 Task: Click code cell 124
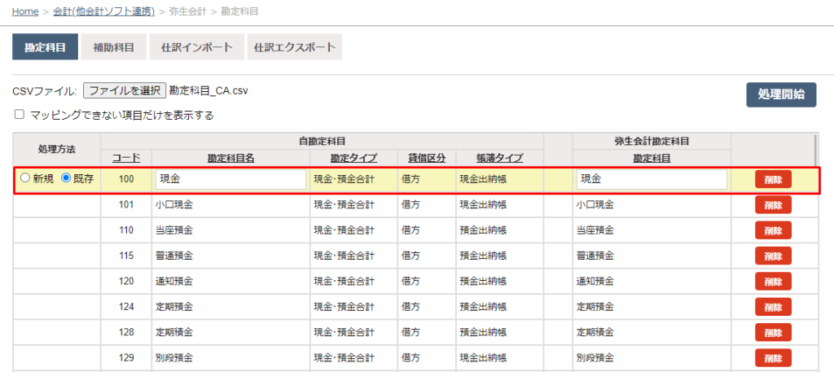126,307
